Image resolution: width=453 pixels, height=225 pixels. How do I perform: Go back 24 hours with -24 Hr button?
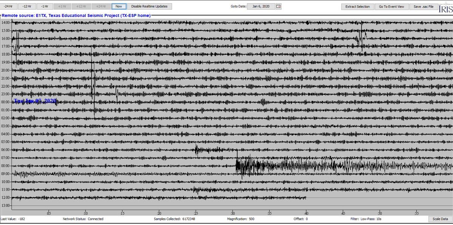8,6
